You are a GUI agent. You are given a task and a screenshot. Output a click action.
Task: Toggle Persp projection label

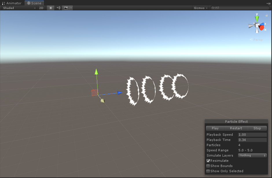click(x=256, y=40)
